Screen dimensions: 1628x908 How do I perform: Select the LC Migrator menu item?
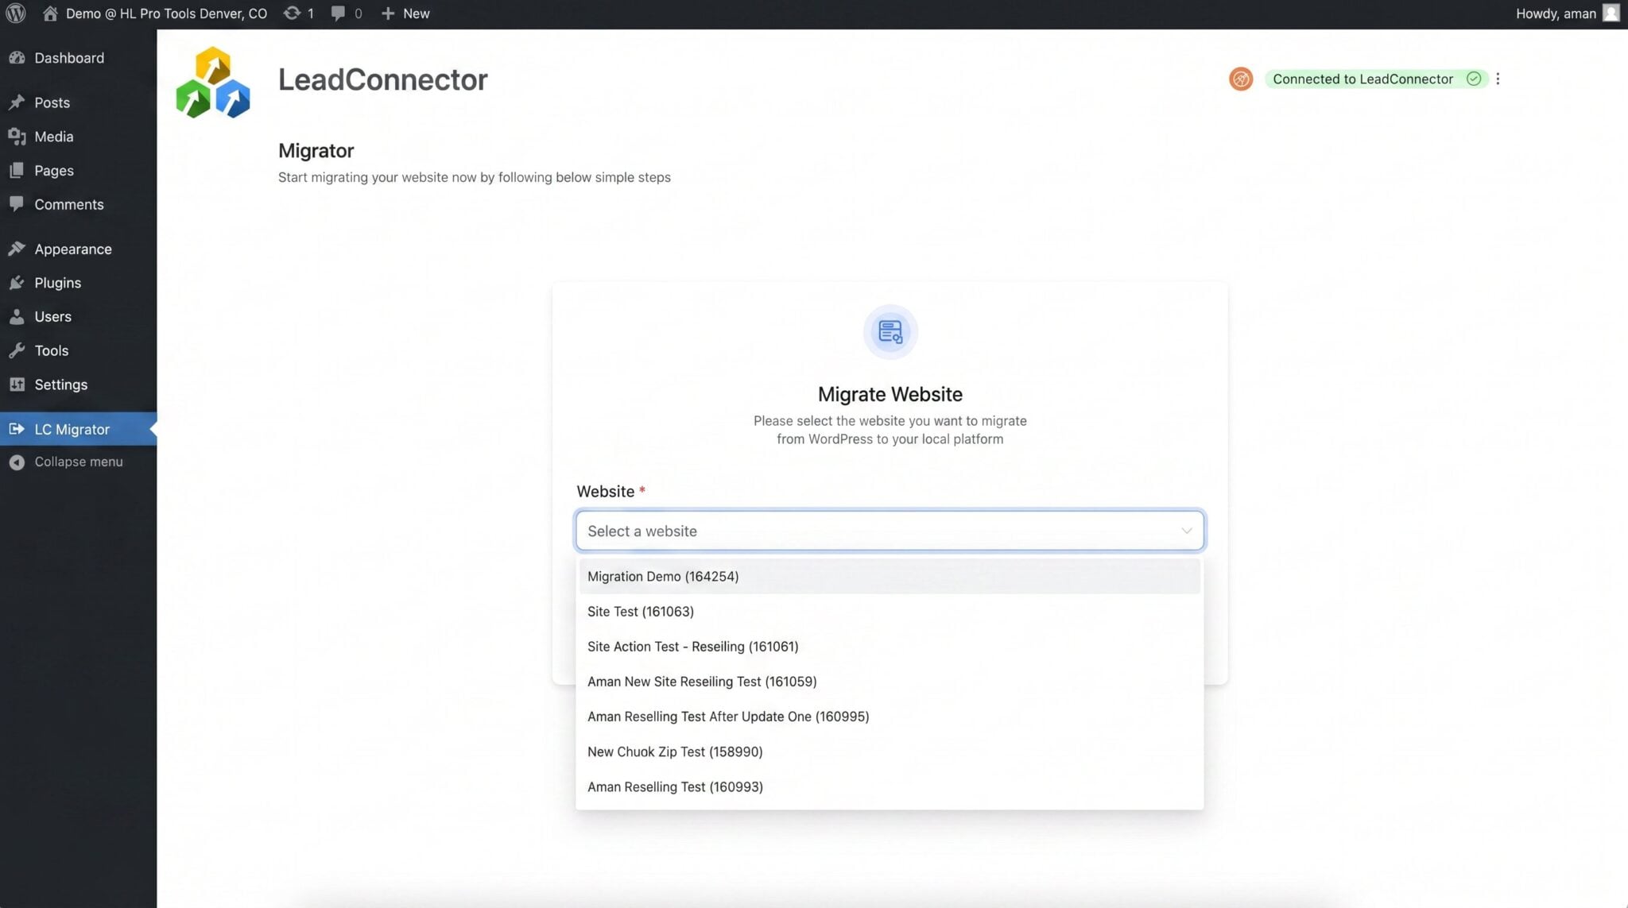78,429
